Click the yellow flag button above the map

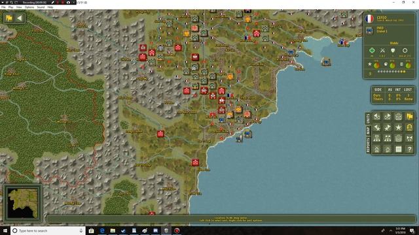[x=9, y=18]
